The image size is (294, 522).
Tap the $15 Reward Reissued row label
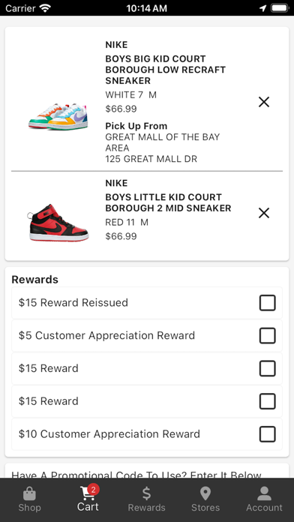point(73,302)
